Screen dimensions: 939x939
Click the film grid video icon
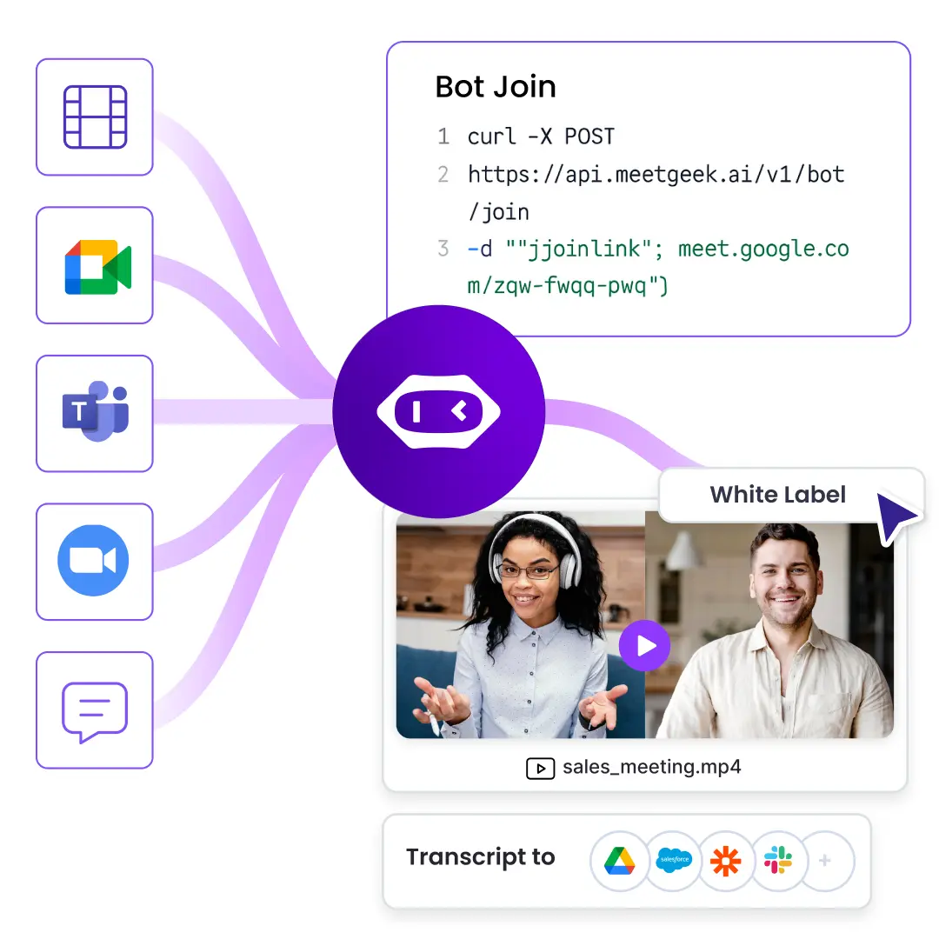[x=95, y=117]
